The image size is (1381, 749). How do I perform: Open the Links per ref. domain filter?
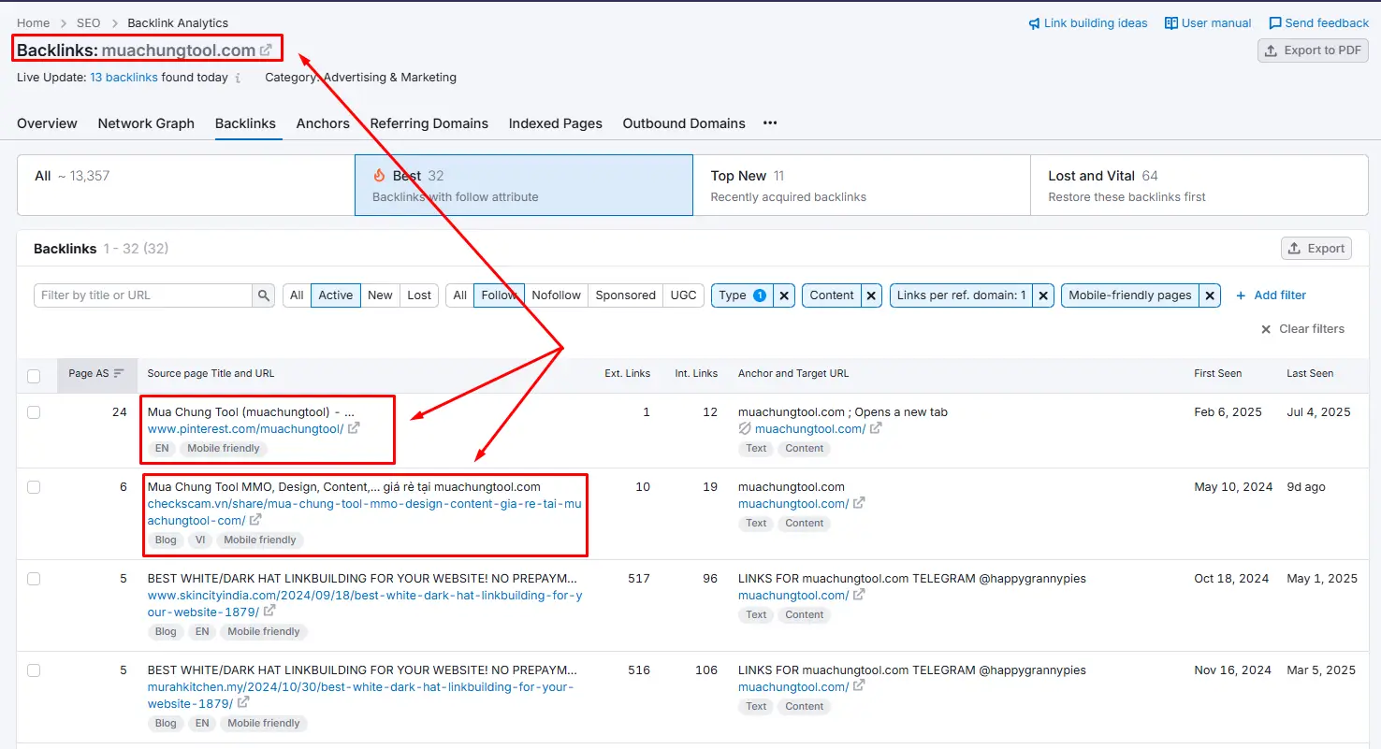[961, 295]
